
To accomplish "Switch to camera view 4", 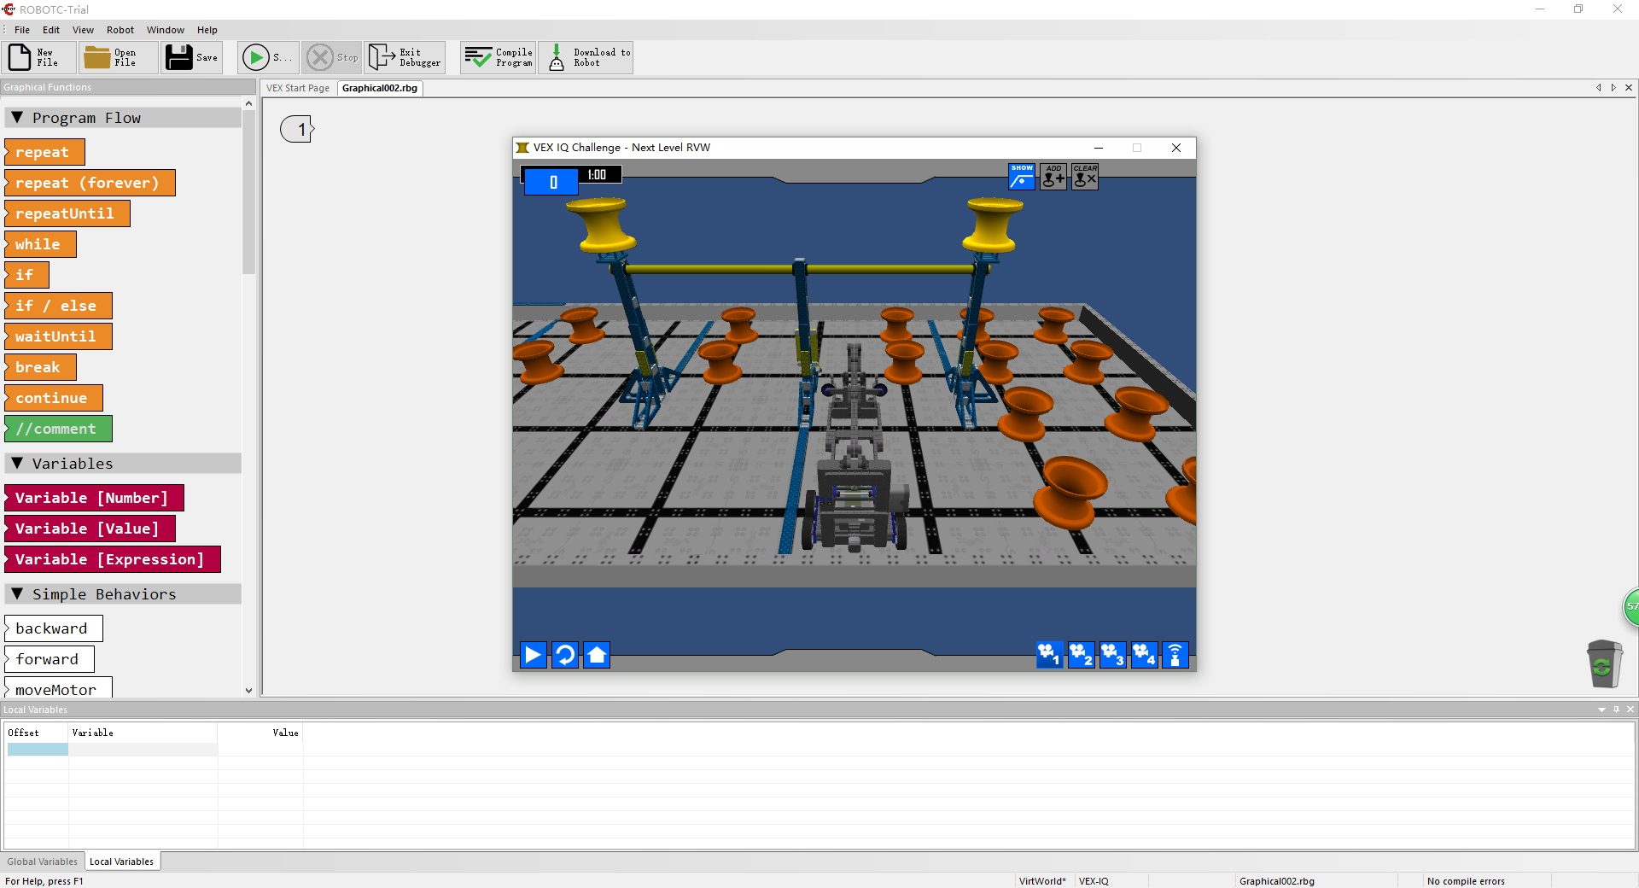I will click(x=1144, y=655).
